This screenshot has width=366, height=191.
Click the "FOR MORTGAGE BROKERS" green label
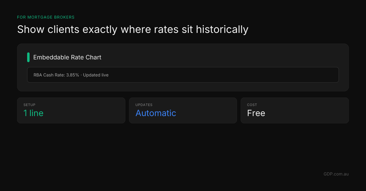coord(46,17)
